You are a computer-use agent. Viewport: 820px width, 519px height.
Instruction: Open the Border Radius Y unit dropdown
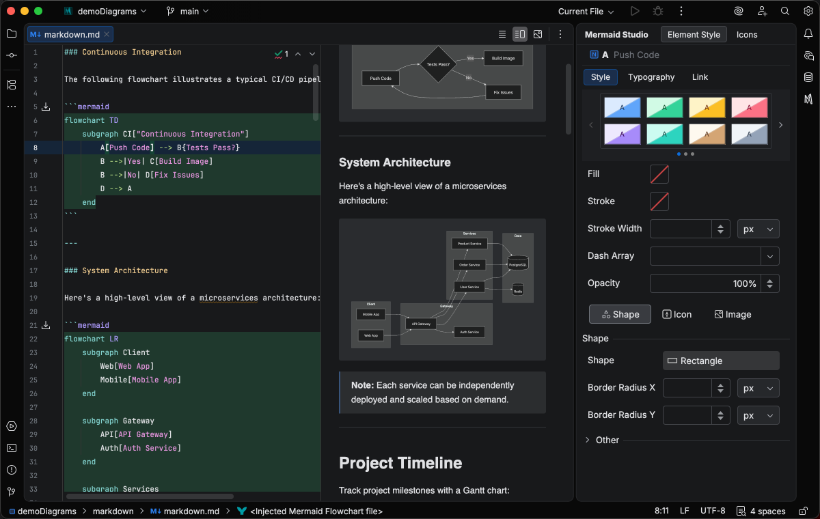click(x=758, y=415)
